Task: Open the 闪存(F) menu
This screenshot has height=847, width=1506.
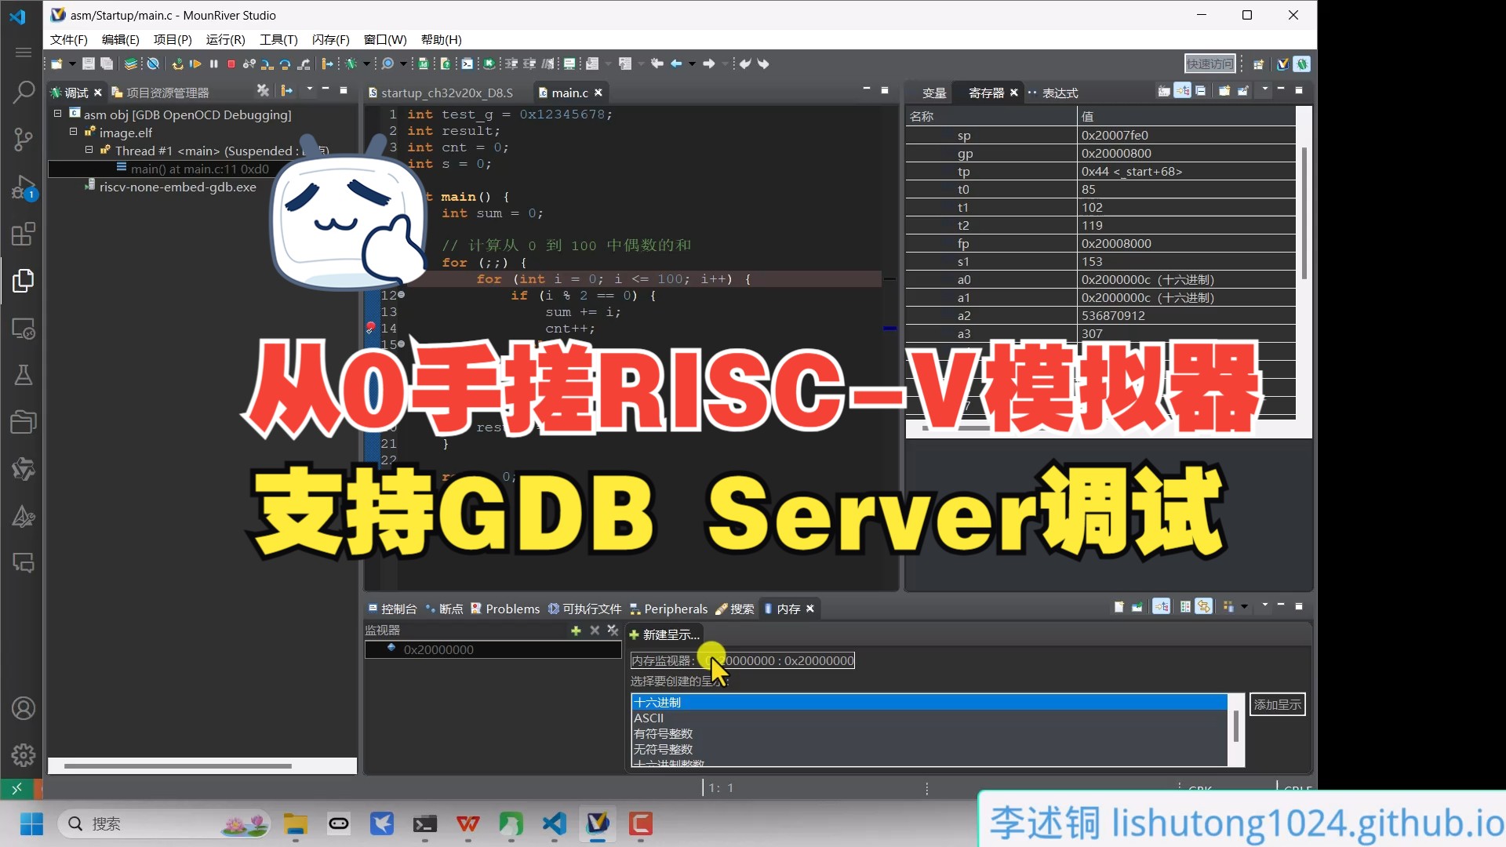Action: click(330, 39)
